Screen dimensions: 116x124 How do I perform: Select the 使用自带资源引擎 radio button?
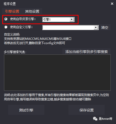[6, 19]
